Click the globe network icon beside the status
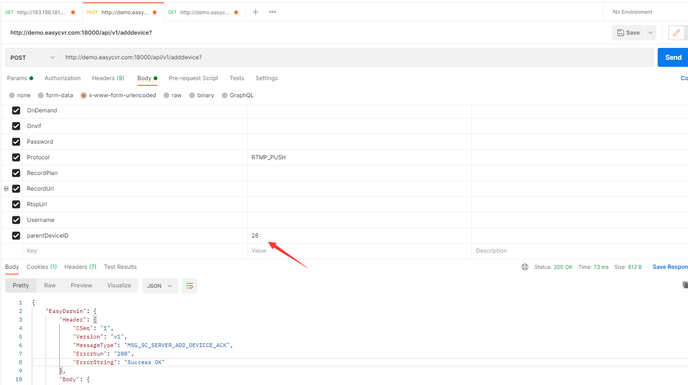 (x=525, y=267)
